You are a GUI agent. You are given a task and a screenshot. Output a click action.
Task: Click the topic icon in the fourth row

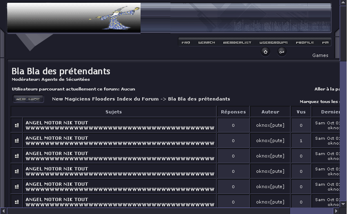click(17, 171)
